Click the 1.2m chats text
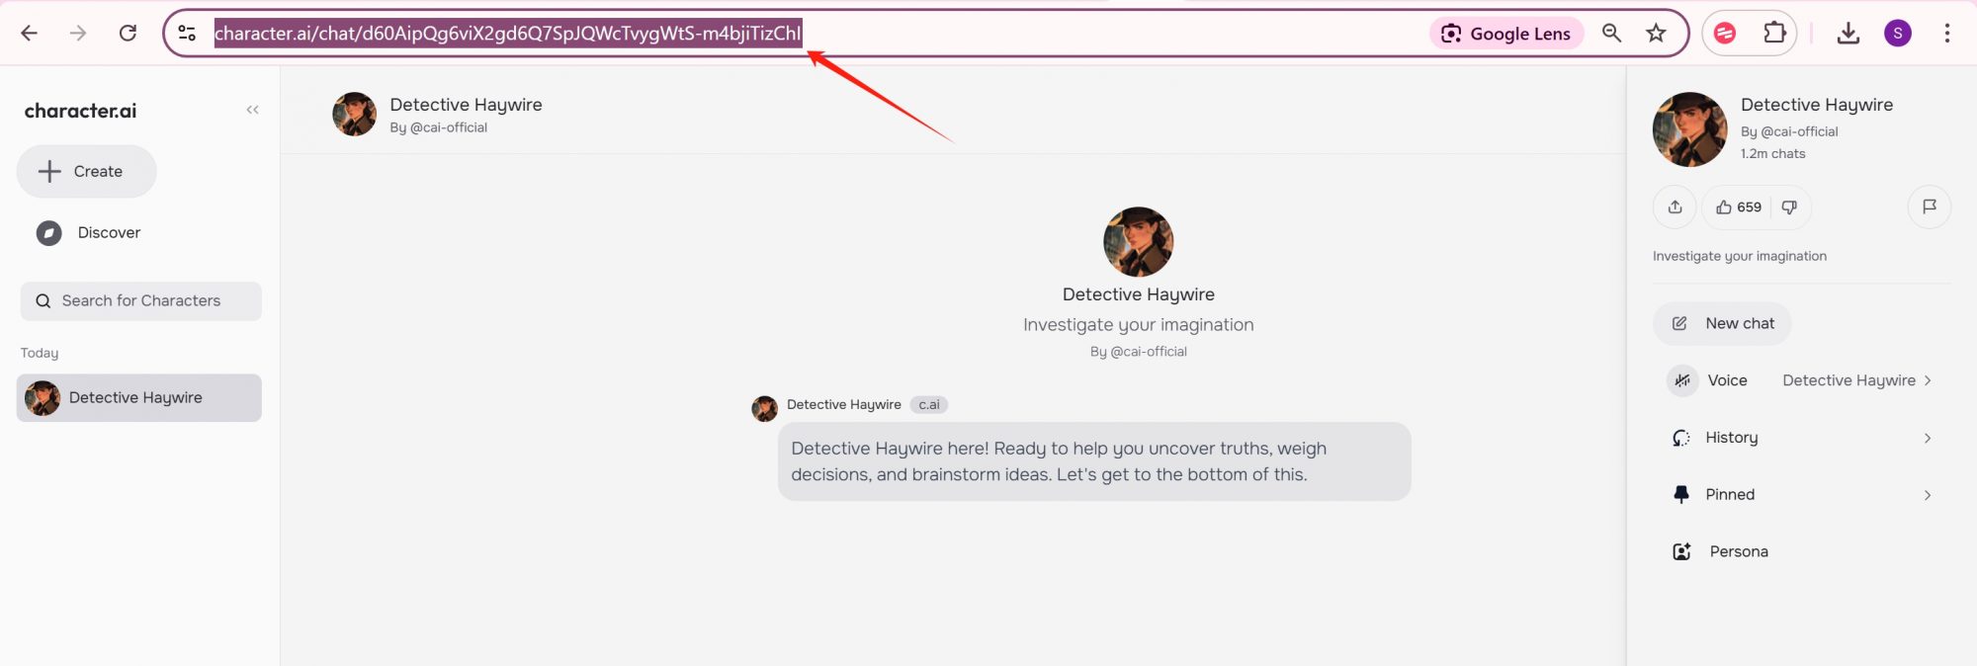The width and height of the screenshot is (1977, 666). click(1772, 154)
